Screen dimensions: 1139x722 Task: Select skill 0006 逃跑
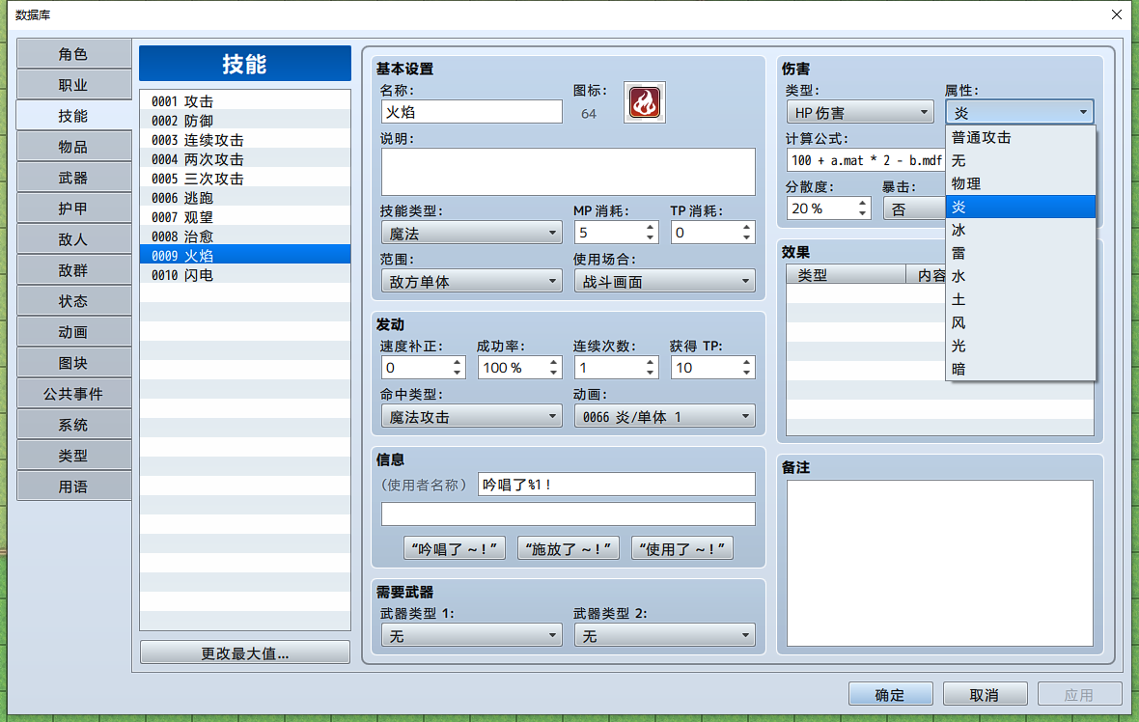245,198
